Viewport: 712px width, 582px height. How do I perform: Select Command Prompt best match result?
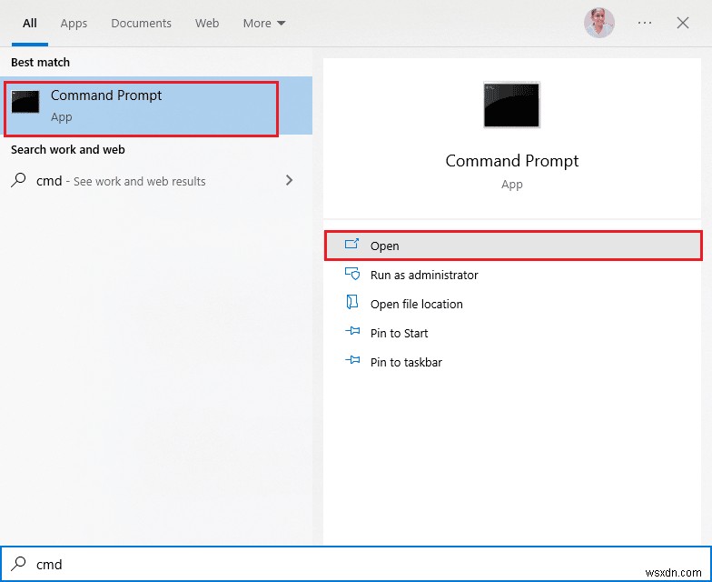tap(156, 105)
